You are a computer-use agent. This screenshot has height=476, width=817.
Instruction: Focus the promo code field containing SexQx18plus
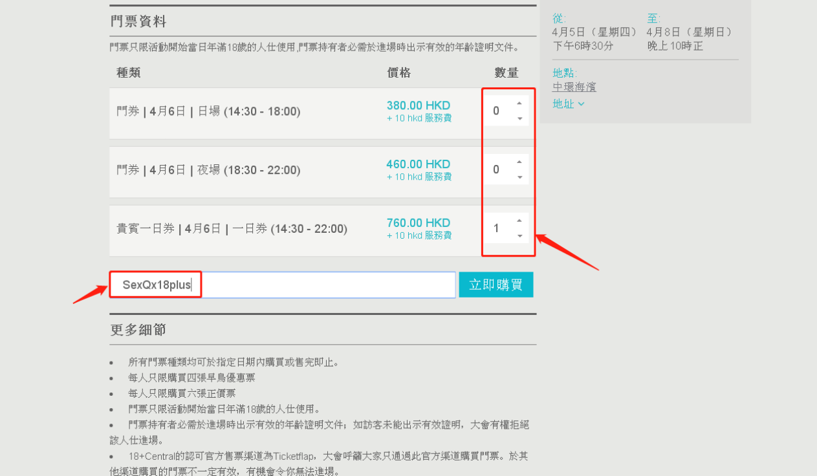[x=282, y=285]
